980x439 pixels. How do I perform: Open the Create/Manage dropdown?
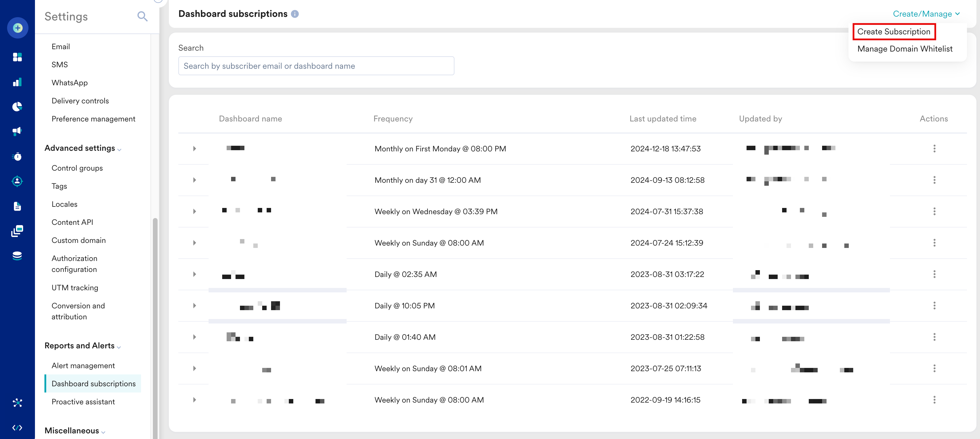(926, 14)
